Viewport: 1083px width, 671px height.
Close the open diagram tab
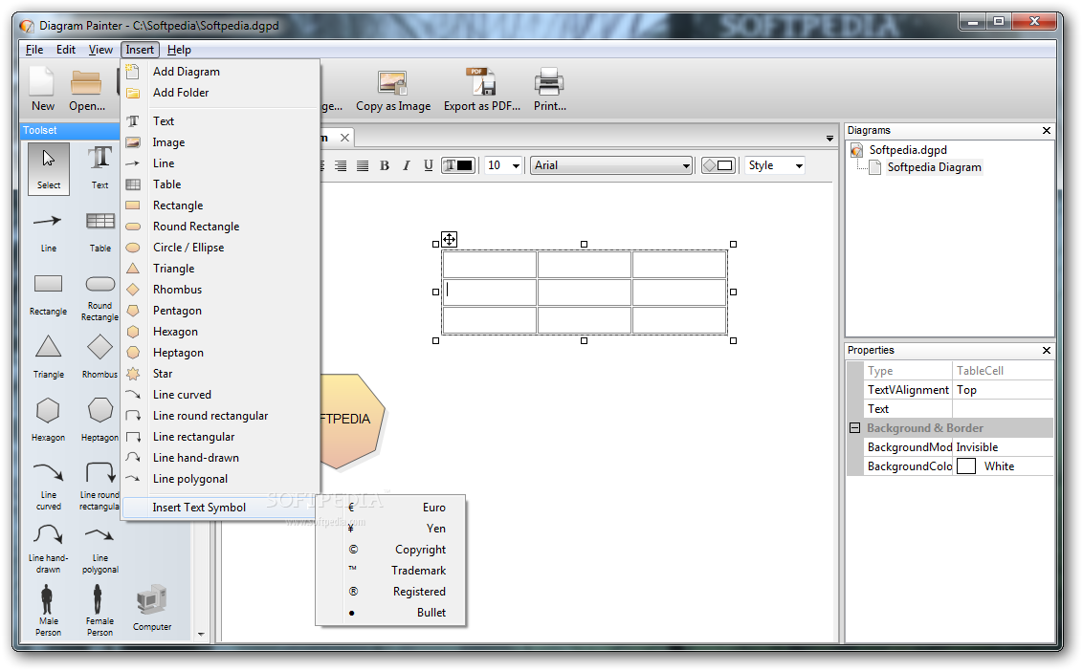[x=344, y=138]
